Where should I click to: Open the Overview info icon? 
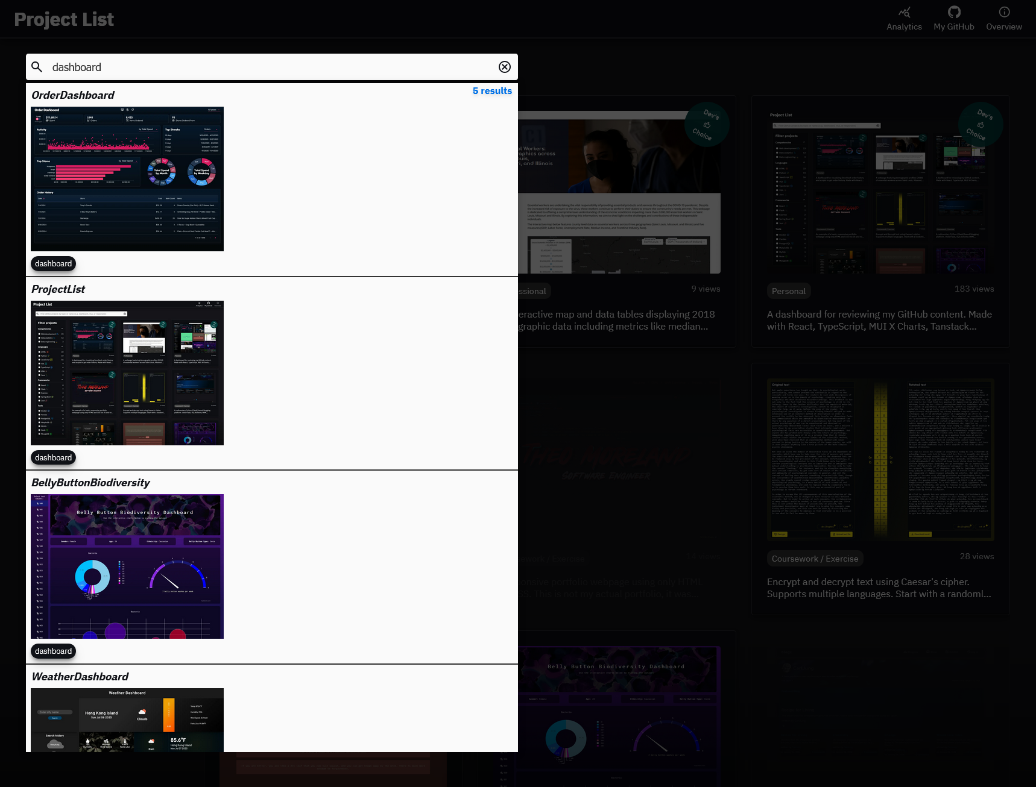click(x=1003, y=13)
